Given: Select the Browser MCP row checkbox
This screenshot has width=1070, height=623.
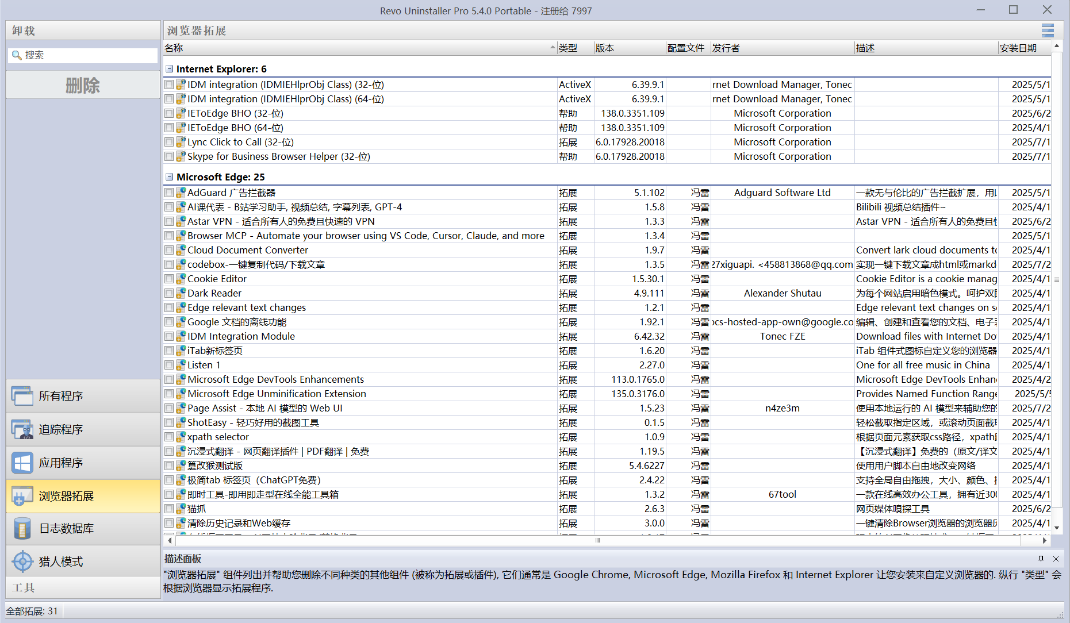Looking at the screenshot, I should coord(169,236).
